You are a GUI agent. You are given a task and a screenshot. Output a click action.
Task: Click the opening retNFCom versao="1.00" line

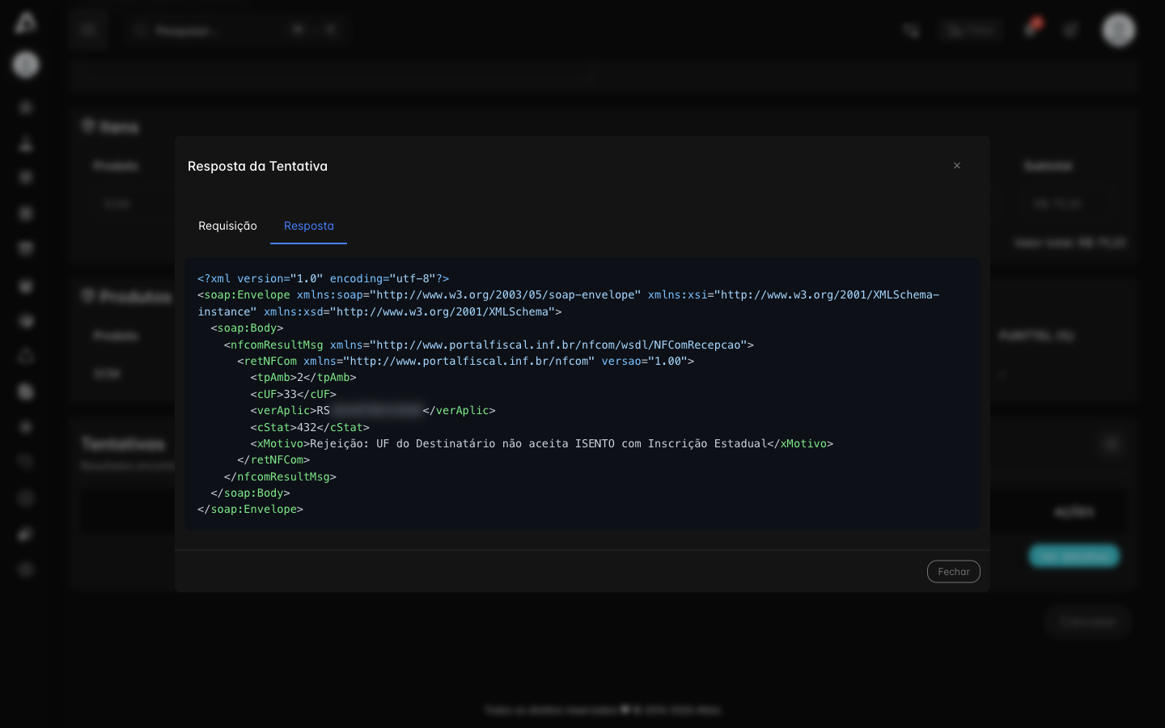point(465,361)
